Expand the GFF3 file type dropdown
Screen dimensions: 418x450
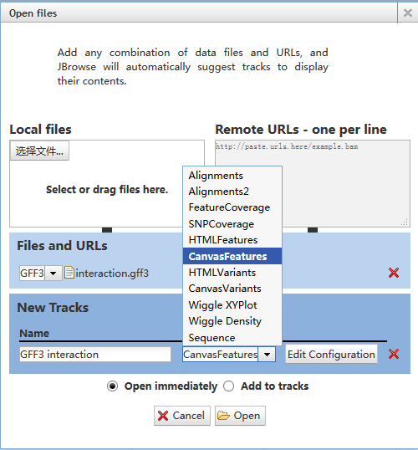pos(53,273)
